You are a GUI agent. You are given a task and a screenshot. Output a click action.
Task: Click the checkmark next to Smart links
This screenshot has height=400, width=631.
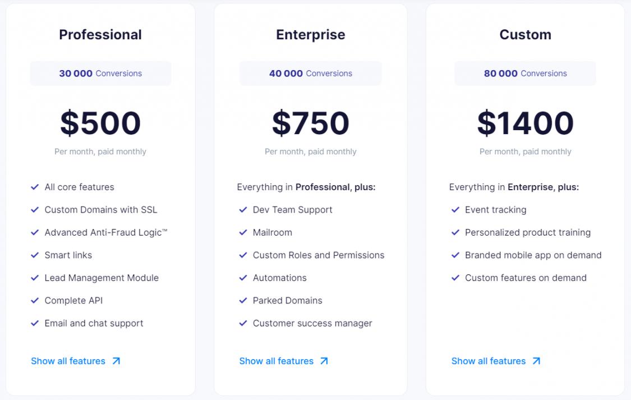(35, 255)
